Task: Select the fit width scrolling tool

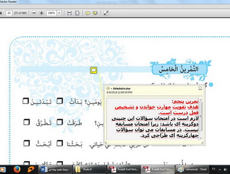Action: point(69,13)
